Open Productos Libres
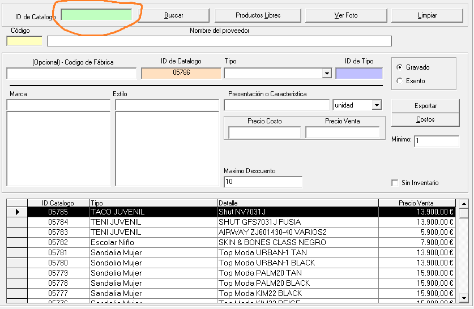The width and height of the screenshot is (474, 309). (x=258, y=15)
